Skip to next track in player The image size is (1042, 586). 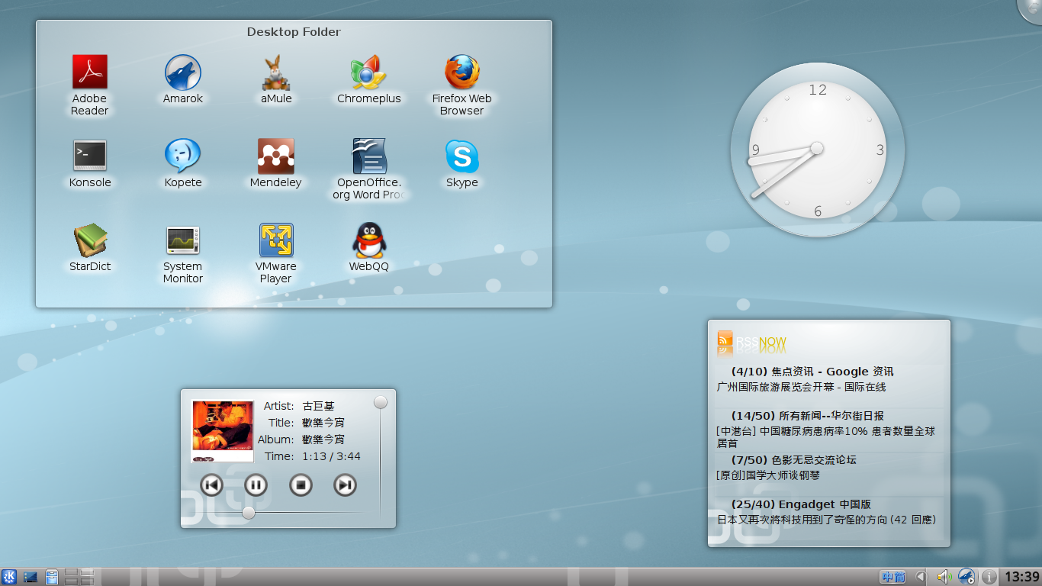345,485
